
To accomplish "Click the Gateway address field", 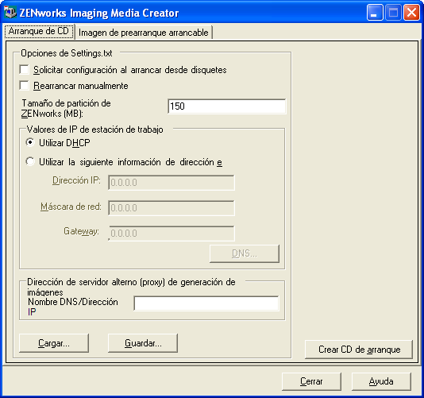I will pyautogui.click(x=172, y=234).
